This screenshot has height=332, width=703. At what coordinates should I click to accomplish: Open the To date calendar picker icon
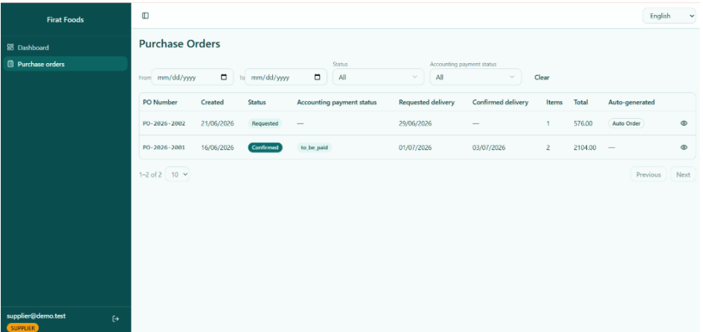click(x=318, y=77)
